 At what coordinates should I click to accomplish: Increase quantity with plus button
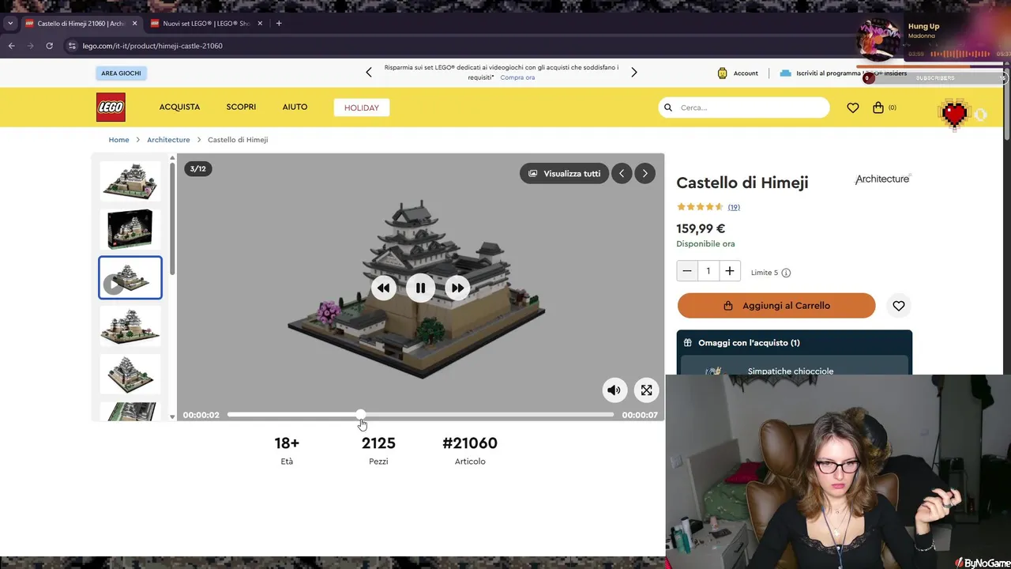coord(730,271)
